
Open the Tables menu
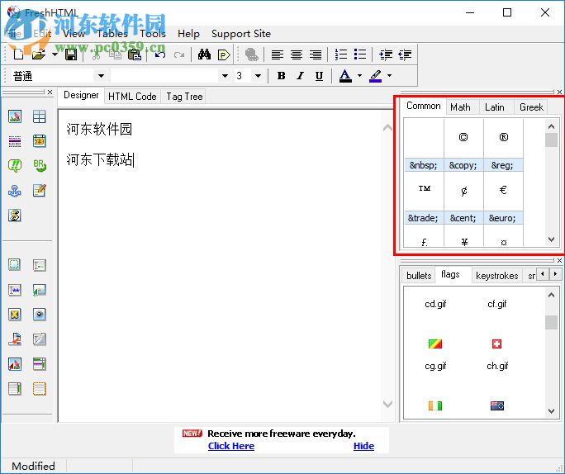112,34
